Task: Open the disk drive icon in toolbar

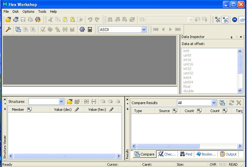Action: 16,20
